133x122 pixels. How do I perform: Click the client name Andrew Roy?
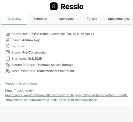31,40
